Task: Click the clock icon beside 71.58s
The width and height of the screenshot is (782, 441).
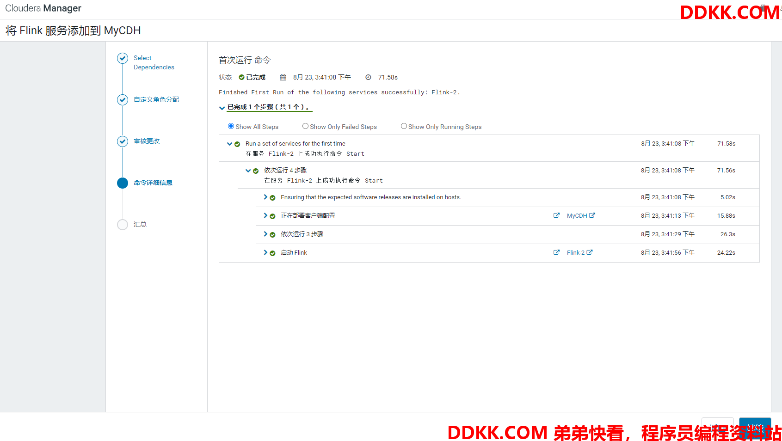Action: coord(368,77)
